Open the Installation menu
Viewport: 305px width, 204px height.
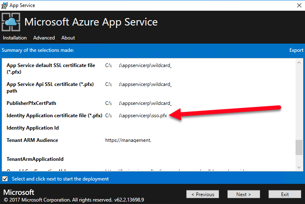pos(15,38)
